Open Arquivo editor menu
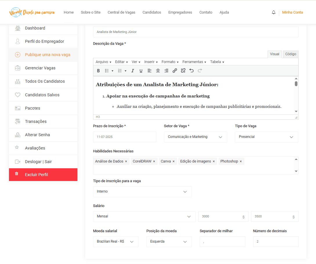Screen dimensions: 316x264 click(103, 62)
